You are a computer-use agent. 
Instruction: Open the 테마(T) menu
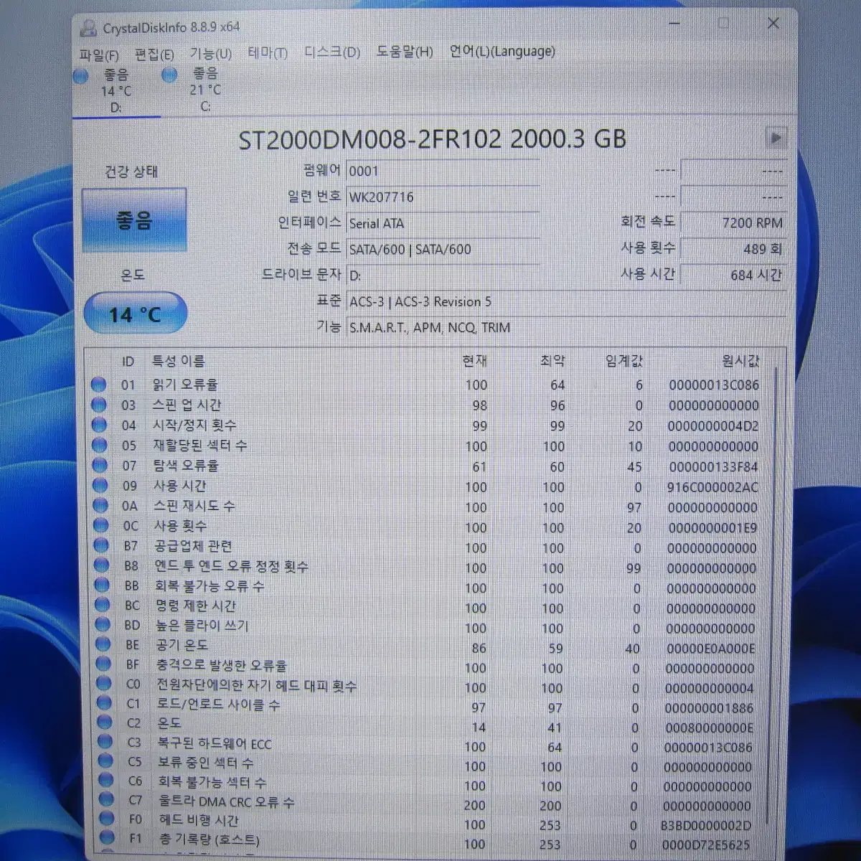(x=268, y=53)
